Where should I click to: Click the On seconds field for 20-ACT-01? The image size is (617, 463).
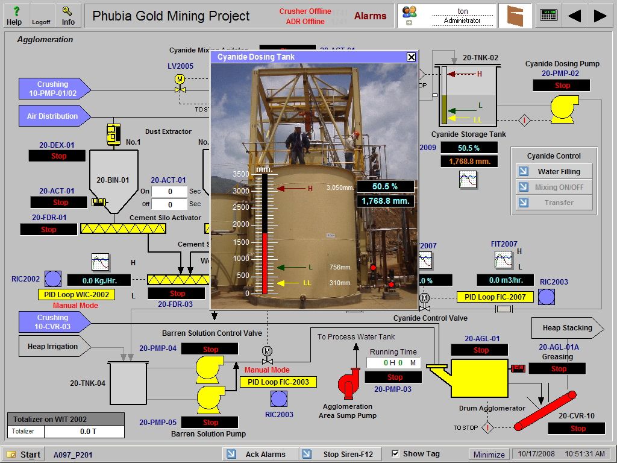[171, 192]
